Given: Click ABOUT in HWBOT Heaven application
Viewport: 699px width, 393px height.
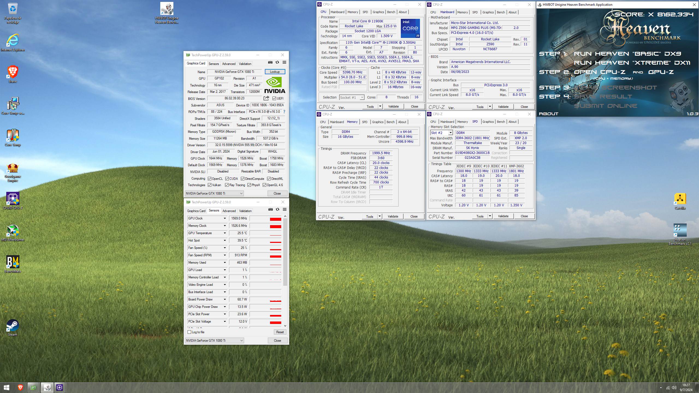Looking at the screenshot, I should point(548,114).
